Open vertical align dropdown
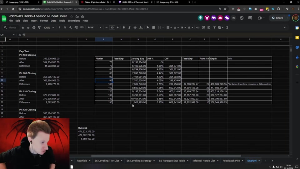 tap(176, 28)
